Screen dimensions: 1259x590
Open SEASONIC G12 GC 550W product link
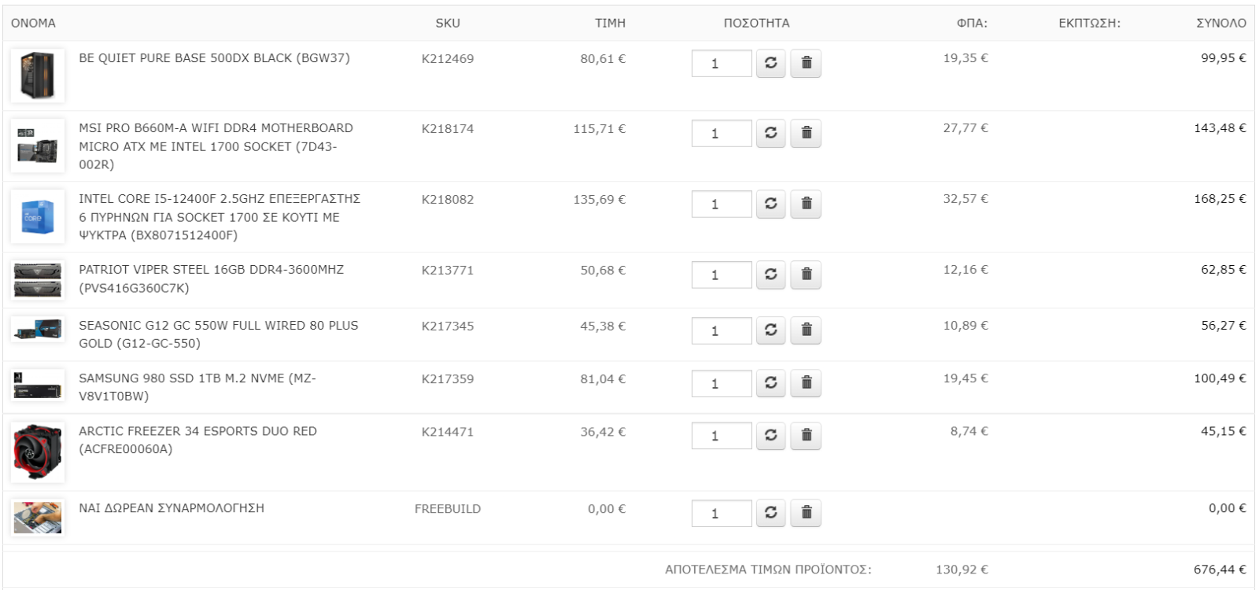[218, 334]
